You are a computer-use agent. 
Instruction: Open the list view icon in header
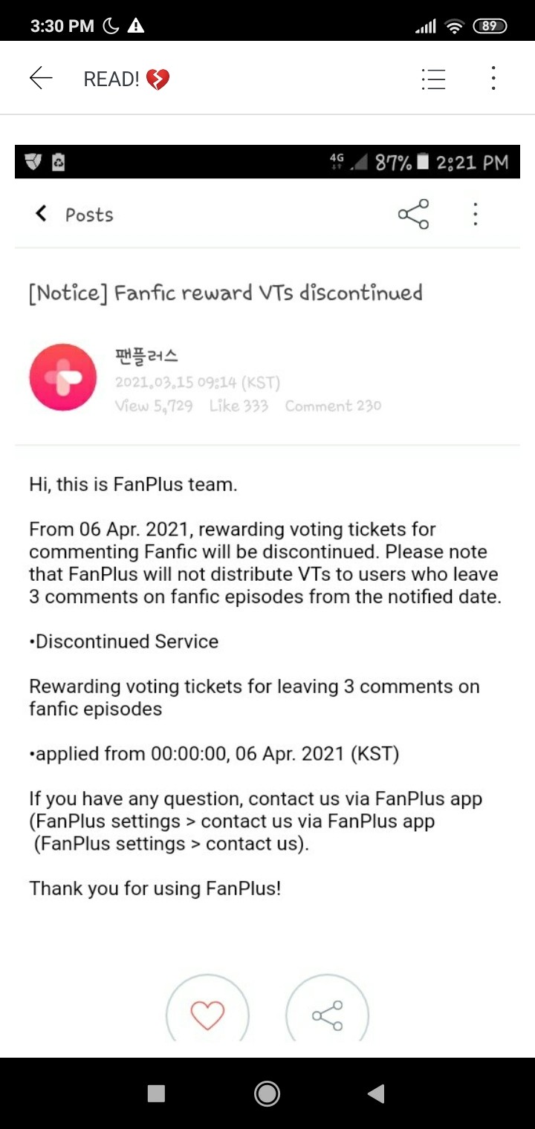[x=433, y=79]
